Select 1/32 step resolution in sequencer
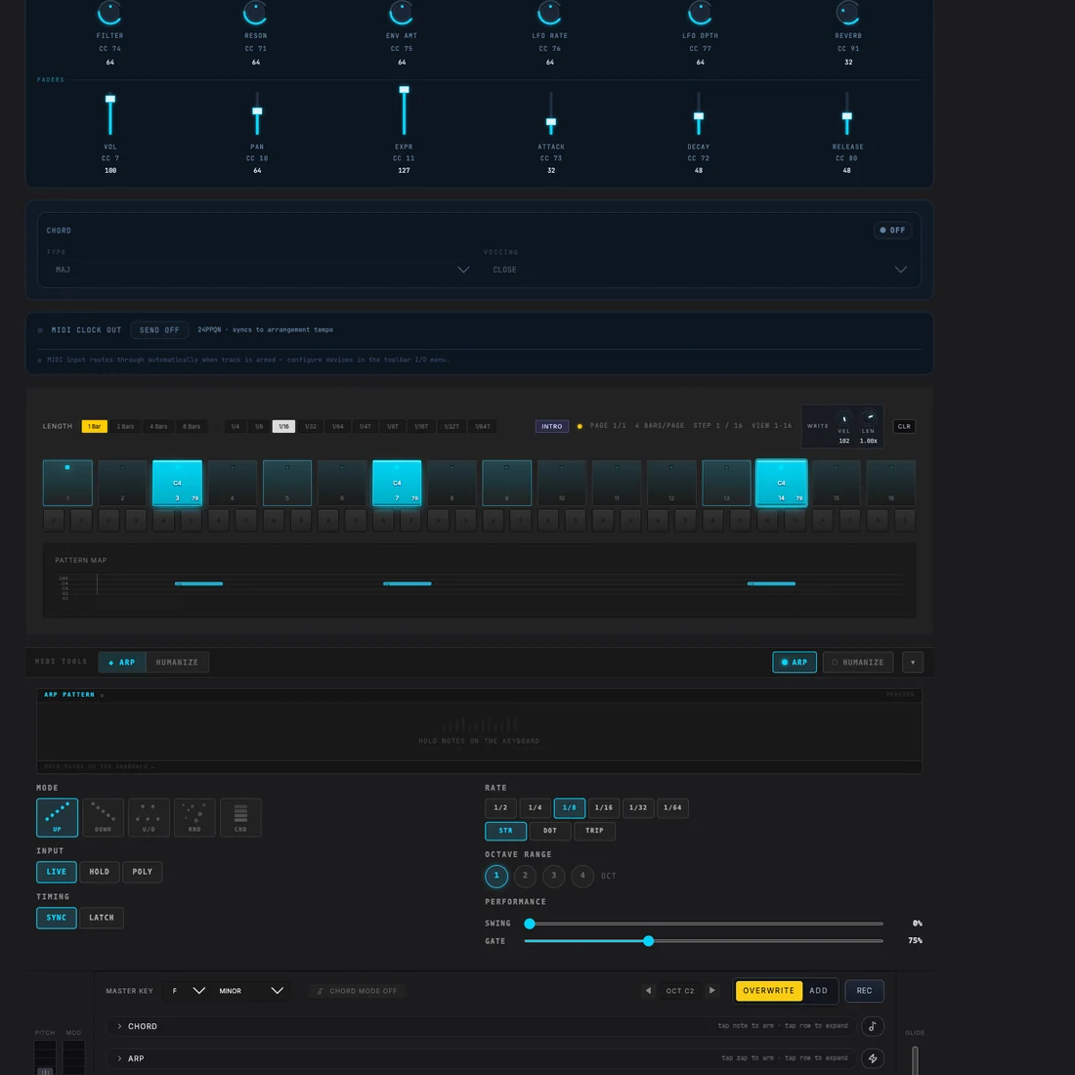The image size is (1075, 1075). [x=311, y=426]
